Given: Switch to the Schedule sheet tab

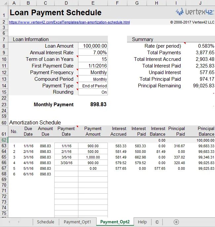Looking at the screenshot, I should pyautogui.click(x=46, y=222).
